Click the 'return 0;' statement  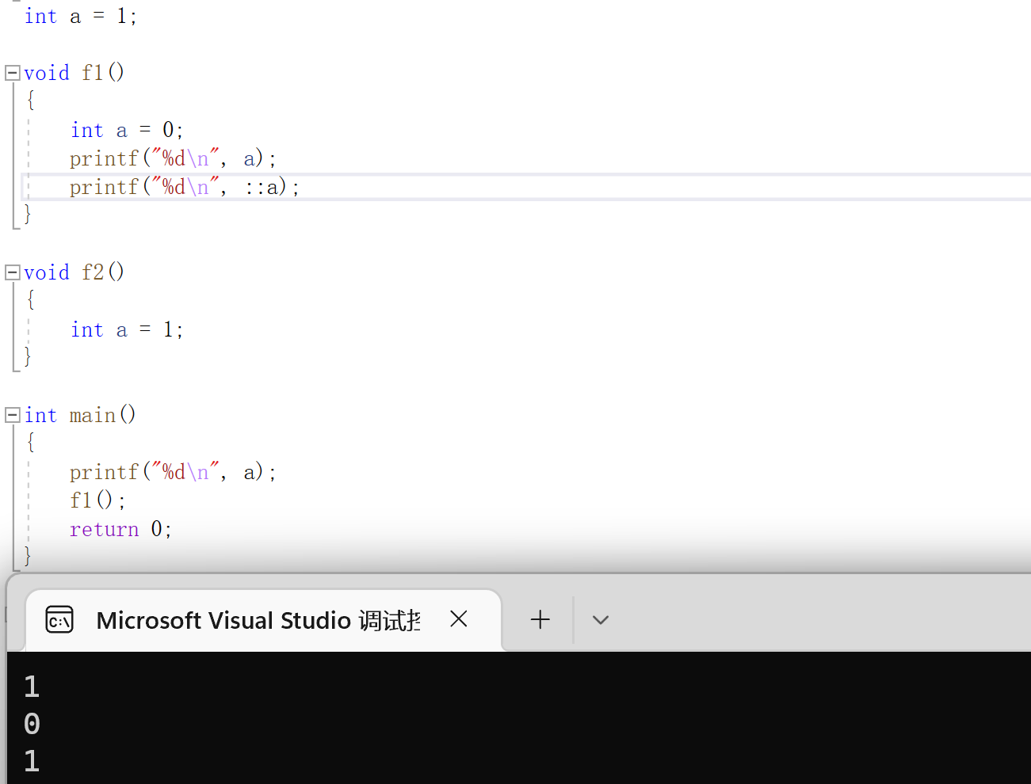tap(120, 529)
